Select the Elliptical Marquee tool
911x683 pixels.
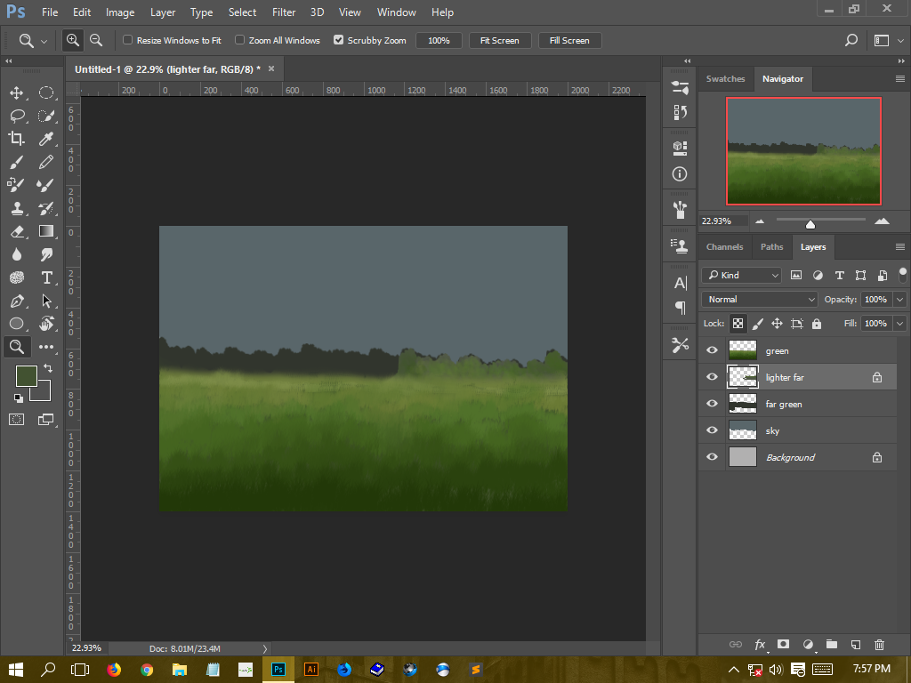click(x=46, y=92)
